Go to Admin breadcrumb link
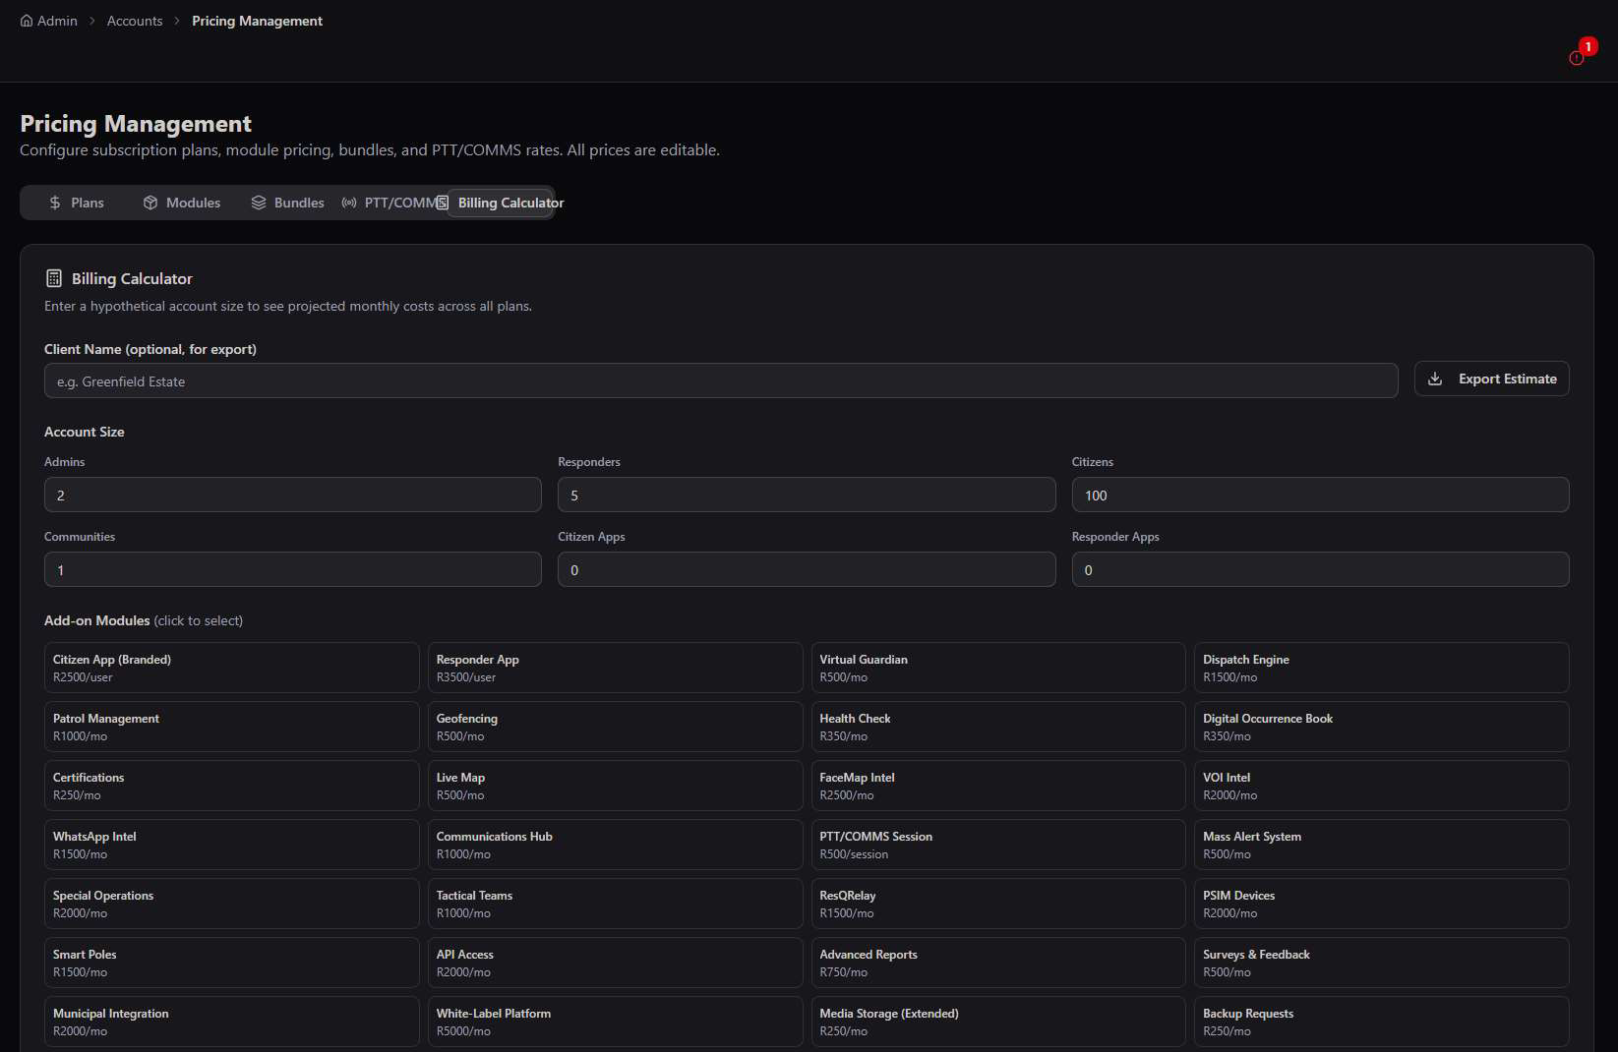This screenshot has width=1618, height=1052. (x=48, y=21)
